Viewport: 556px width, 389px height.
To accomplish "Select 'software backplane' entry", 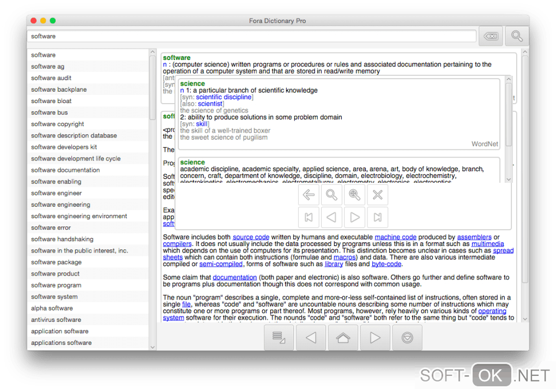I will (x=88, y=89).
